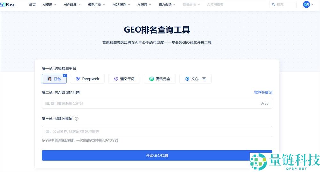This screenshot has width=320, height=172.
Task: Click the Deepseek whale icon
Action: pyautogui.click(x=77, y=79)
